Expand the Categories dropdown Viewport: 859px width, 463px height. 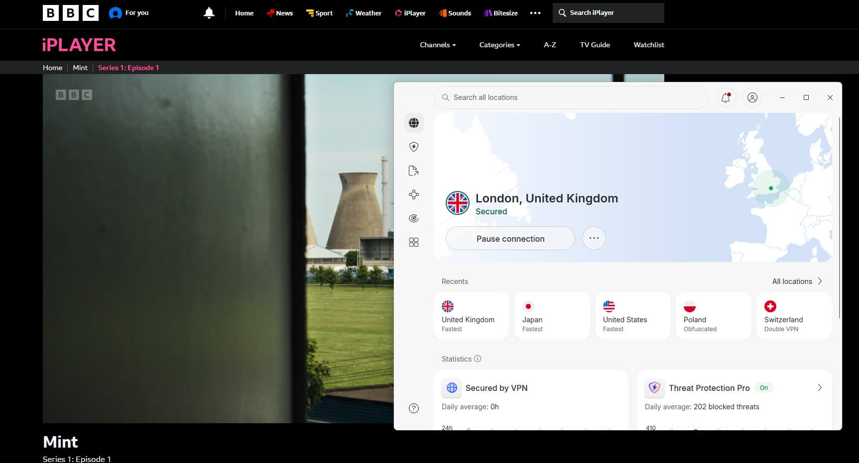click(499, 45)
